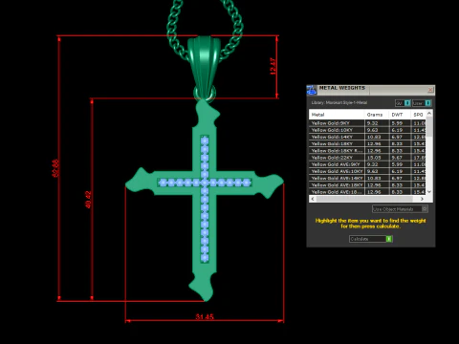Click the 52.88 overall height dimension label
This screenshot has height=344, width=459.
pos(55,168)
